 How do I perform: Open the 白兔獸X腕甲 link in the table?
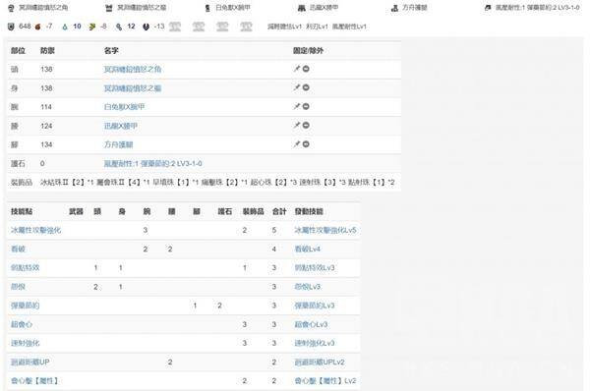click(124, 107)
